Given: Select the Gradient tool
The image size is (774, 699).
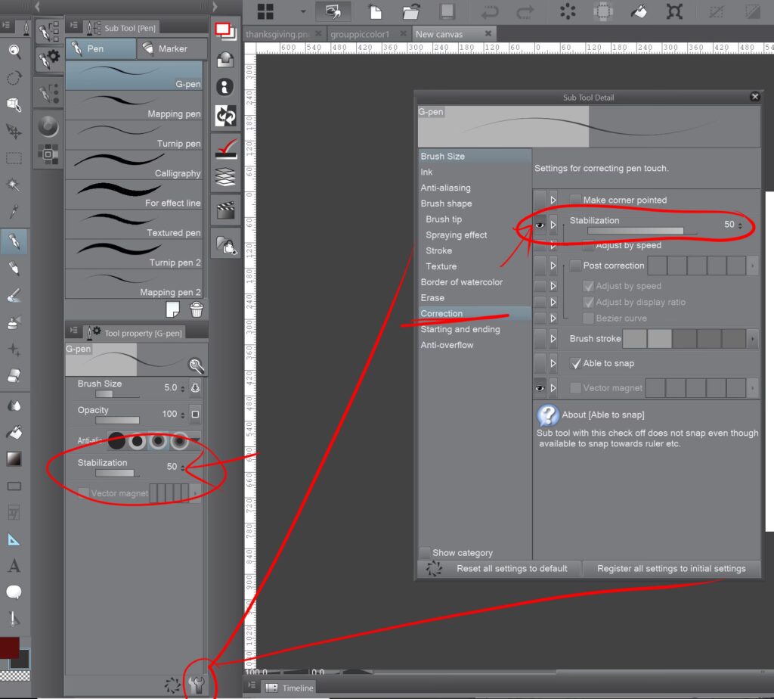Looking at the screenshot, I should (14, 458).
